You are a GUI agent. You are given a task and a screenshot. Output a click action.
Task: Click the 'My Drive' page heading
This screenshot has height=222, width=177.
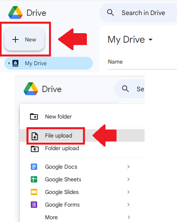coord(126,40)
